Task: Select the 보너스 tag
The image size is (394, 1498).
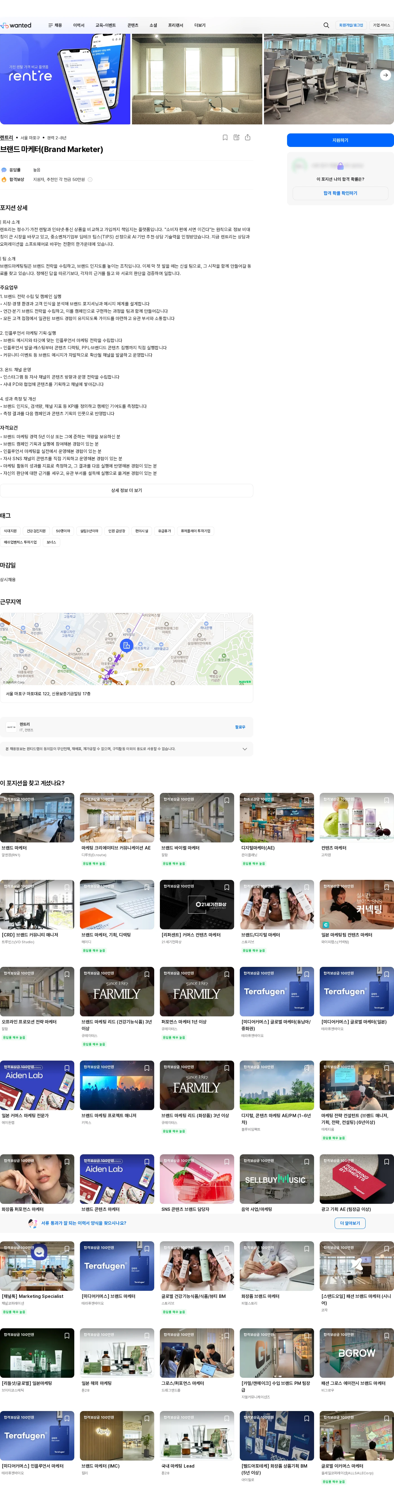Action: pos(51,542)
